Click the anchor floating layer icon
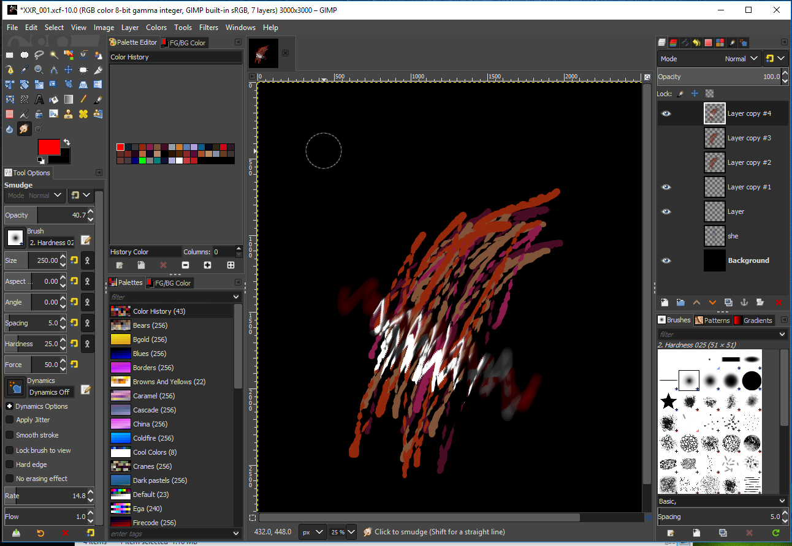 click(x=744, y=302)
